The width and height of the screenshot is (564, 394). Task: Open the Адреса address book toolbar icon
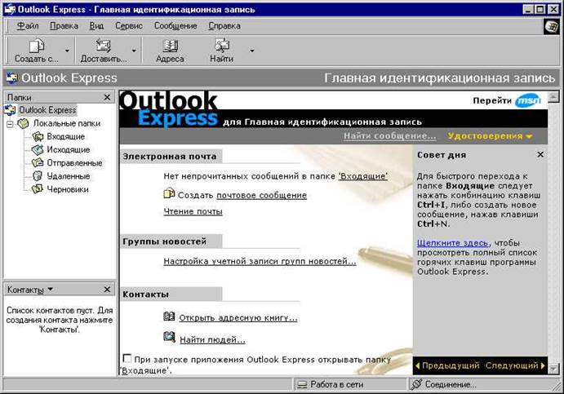click(x=170, y=46)
